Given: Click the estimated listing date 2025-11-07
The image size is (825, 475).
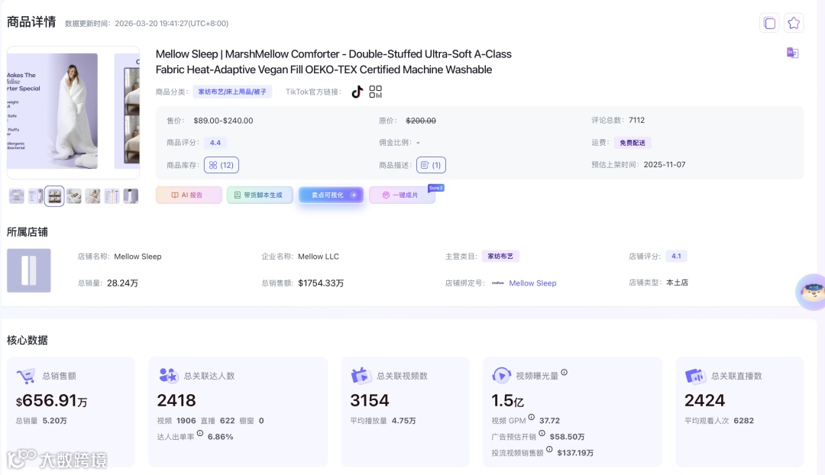Looking at the screenshot, I should click(665, 165).
